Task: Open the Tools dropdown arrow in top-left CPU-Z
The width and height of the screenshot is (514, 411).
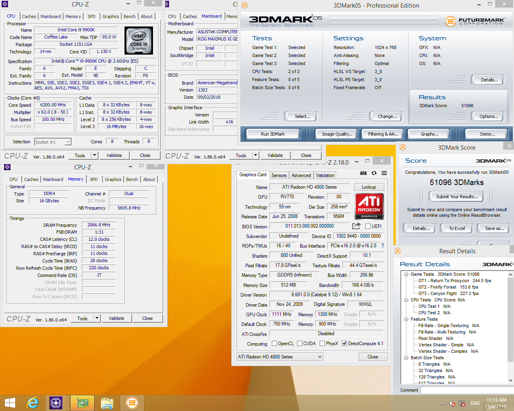Action: [94, 155]
